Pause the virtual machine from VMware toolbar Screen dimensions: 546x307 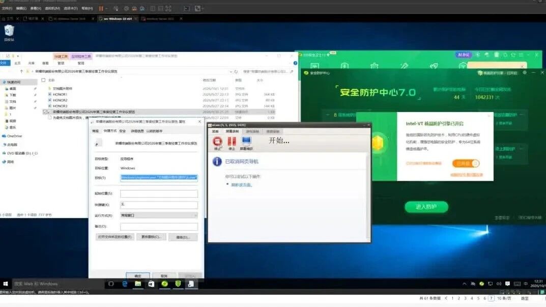pyautogui.click(x=101, y=8)
